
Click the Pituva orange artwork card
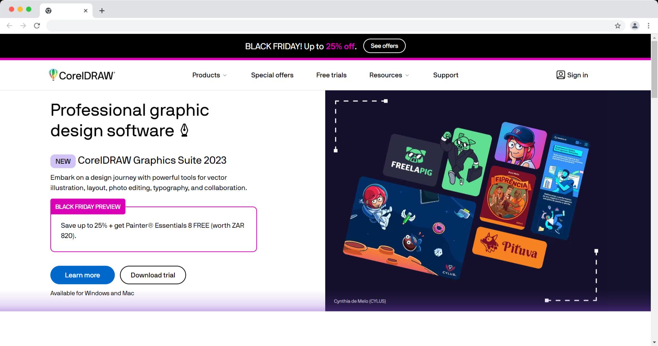click(510, 248)
